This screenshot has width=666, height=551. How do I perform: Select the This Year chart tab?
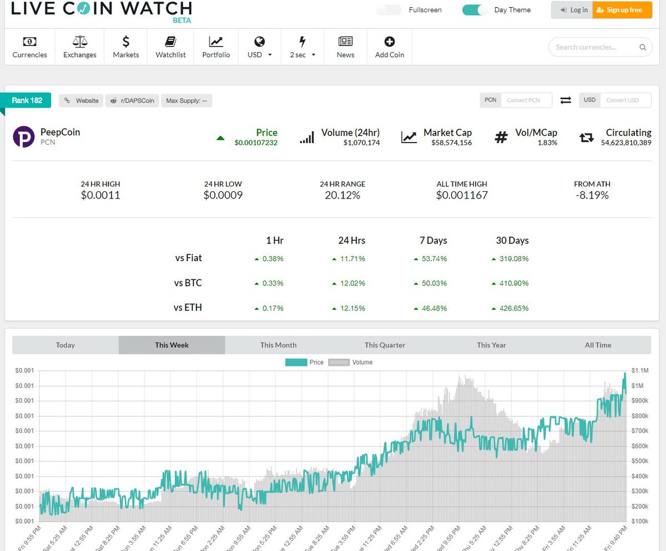click(x=492, y=345)
